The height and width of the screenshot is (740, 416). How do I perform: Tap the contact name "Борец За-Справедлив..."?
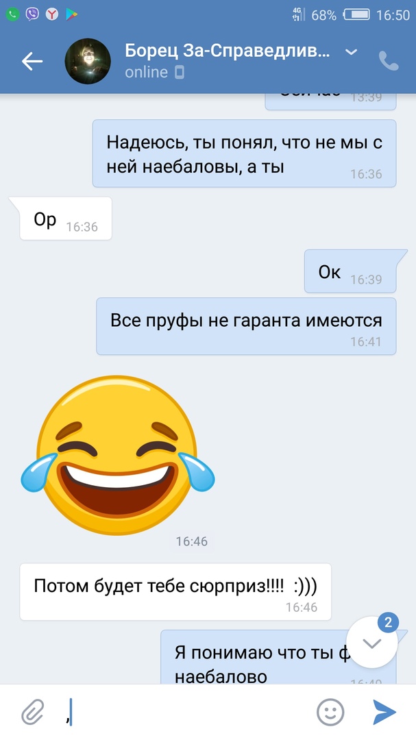(227, 51)
